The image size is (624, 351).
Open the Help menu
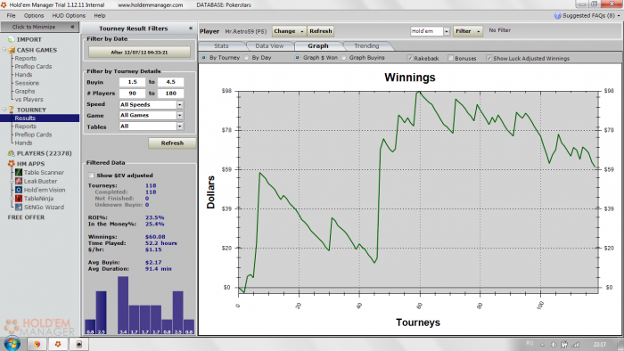pyautogui.click(x=100, y=15)
